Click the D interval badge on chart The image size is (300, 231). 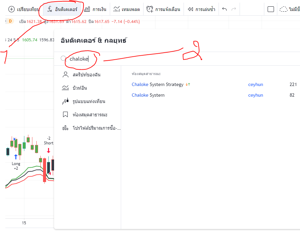10,21
